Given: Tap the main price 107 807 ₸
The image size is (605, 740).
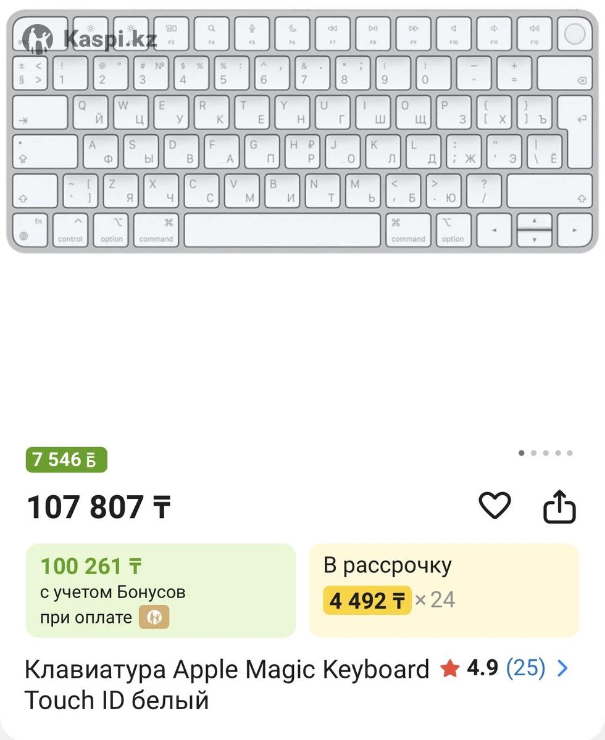Looking at the screenshot, I should 99,507.
